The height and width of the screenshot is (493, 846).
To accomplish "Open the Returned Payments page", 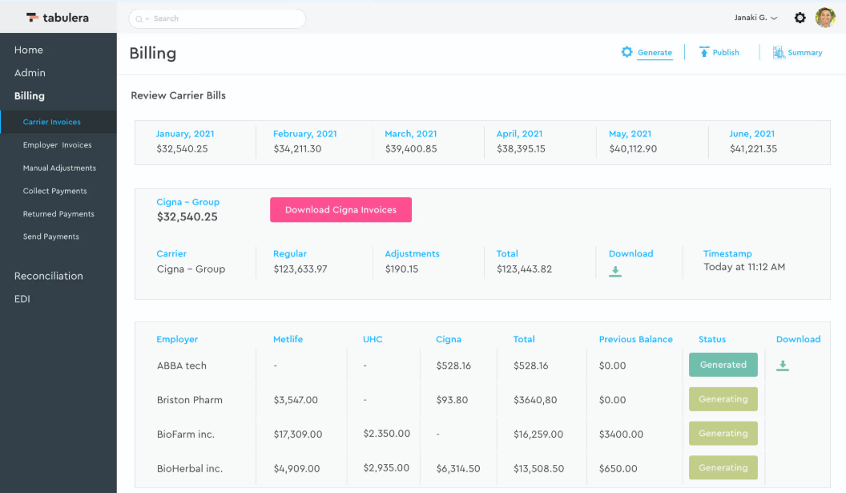I will pyautogui.click(x=58, y=214).
